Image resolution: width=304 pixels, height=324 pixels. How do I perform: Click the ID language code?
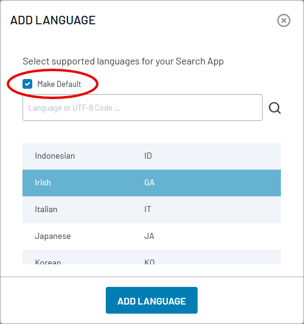(x=148, y=156)
